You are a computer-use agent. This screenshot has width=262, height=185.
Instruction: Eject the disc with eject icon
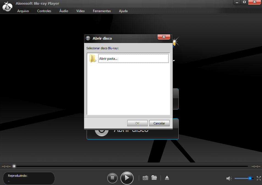[x=167, y=178]
